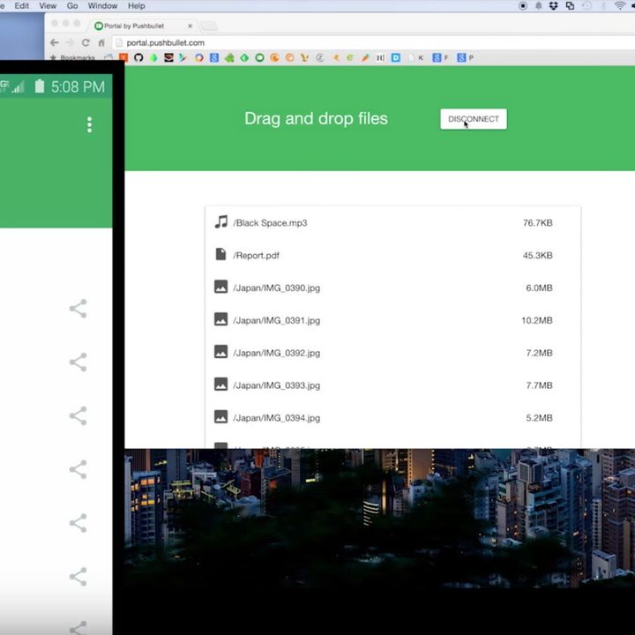Click the image icon beside IMG_0392.jpg
Viewport: 635px width, 635px height.
pyautogui.click(x=220, y=352)
